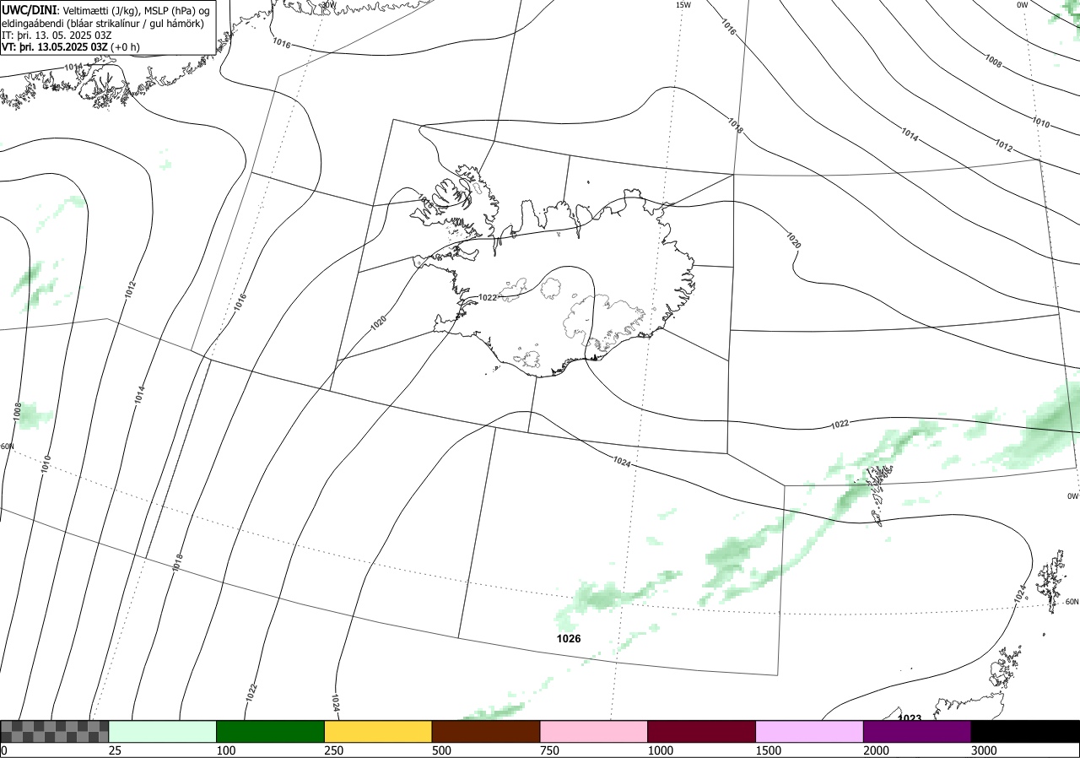Viewport: 1080px width, 758px height.
Task: Click the "UWC/DINI" title text
Action: pos(30,9)
